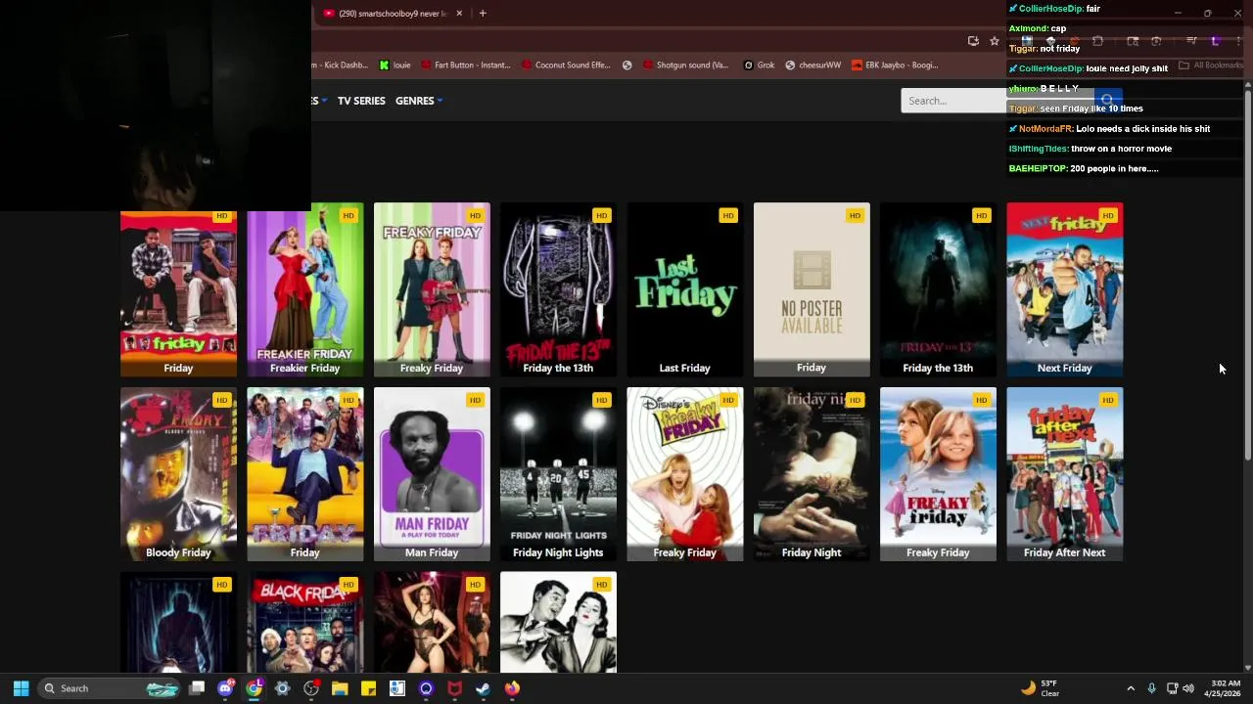Open the Friday Night poster
This screenshot has height=704, width=1253.
click(812, 474)
